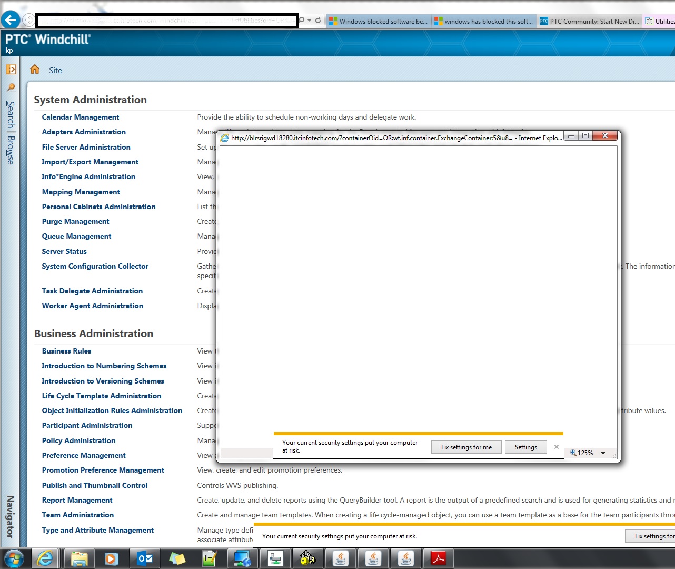Switch to PTC Community Start New Discussion tab
This screenshot has width=675, height=569.
[589, 21]
